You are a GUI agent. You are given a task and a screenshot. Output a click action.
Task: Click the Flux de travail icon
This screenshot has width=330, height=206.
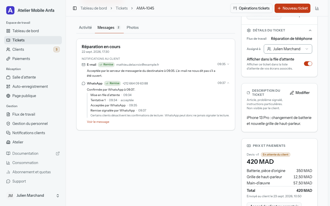coord(8,114)
